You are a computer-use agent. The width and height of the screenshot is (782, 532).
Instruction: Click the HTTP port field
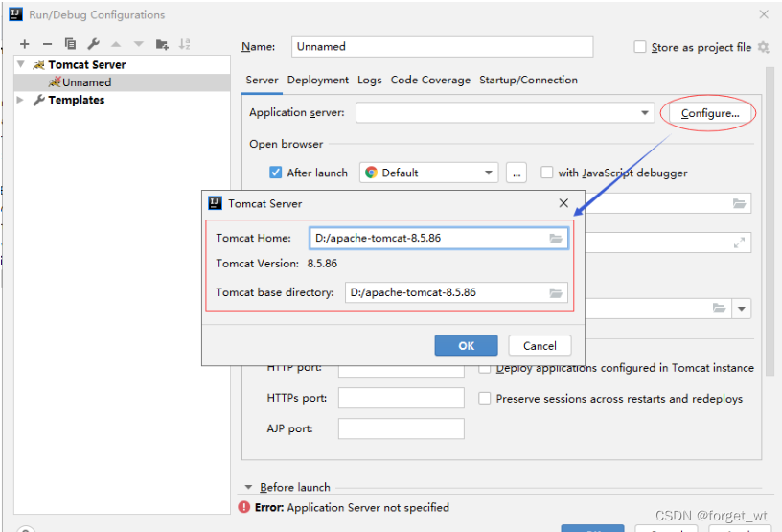tap(401, 371)
